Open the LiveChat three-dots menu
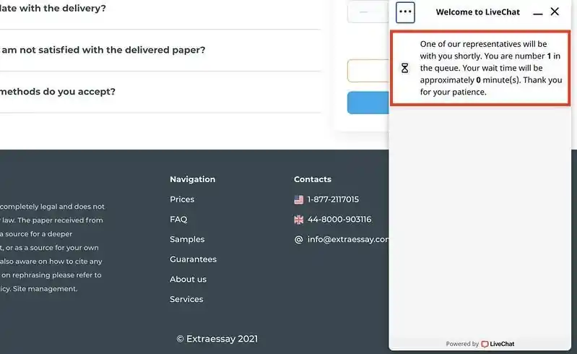The height and width of the screenshot is (354, 577). click(405, 12)
